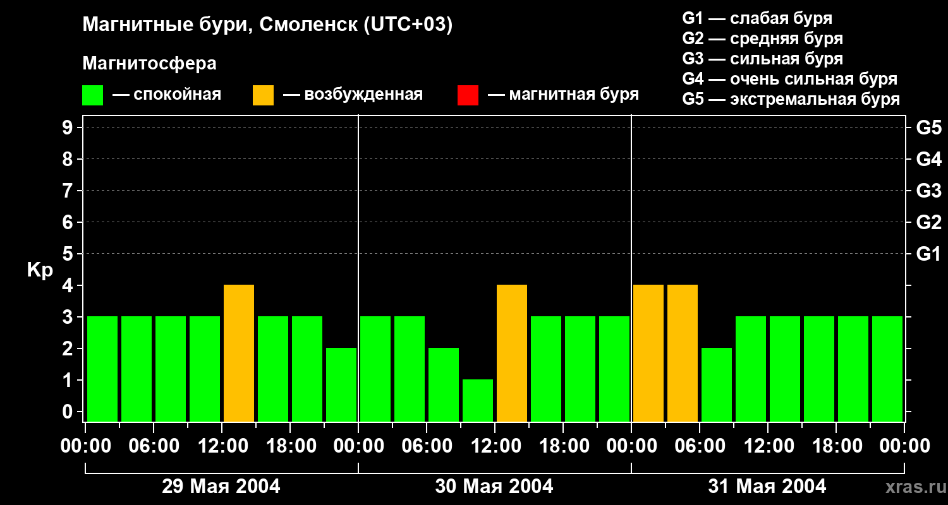This screenshot has height=505, width=948.
Task: Click the 'G1' right-axis label
Action: pos(928,254)
